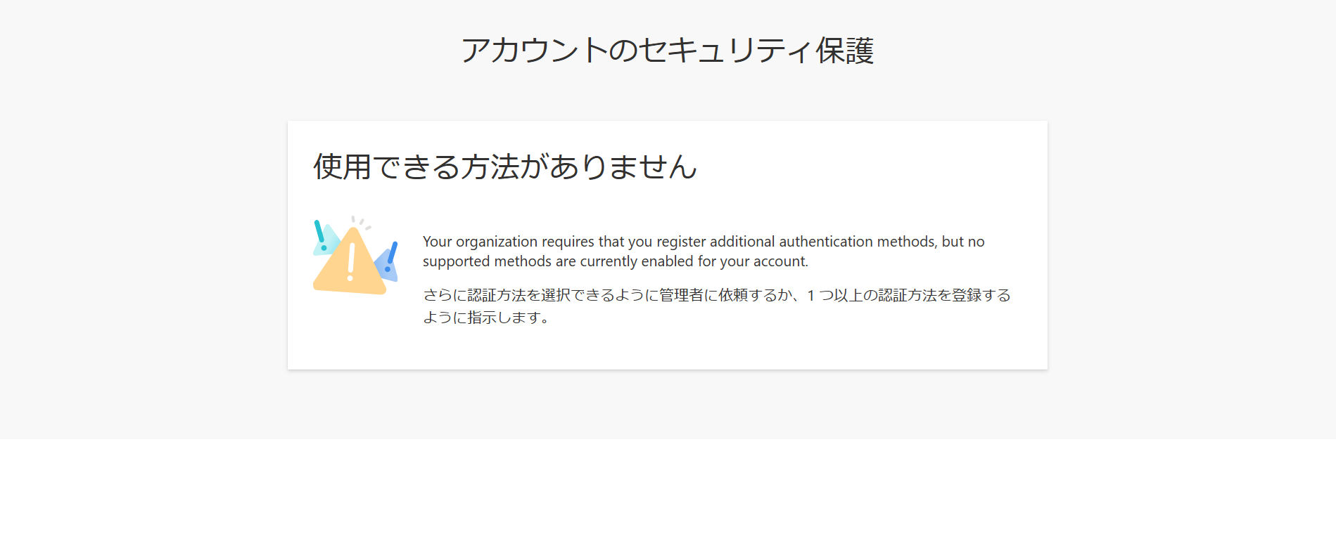Click the warning triangle illustration
This screenshot has height=555, width=1336.
[x=355, y=256]
